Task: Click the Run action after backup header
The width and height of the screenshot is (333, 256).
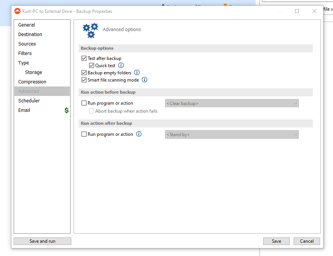Action: pos(195,123)
